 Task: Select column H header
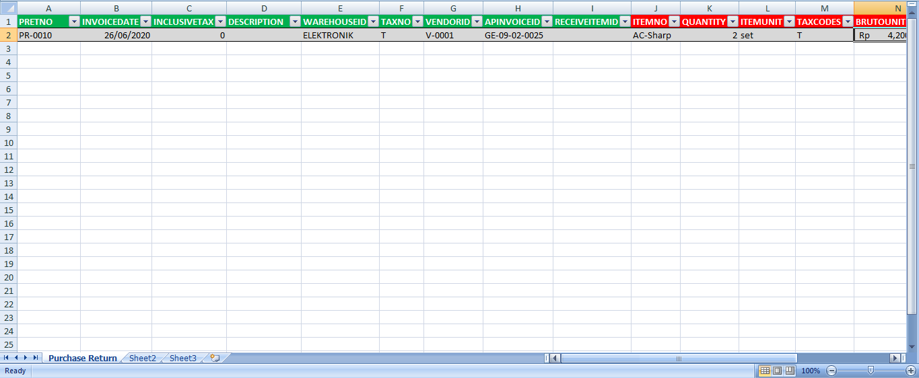click(x=518, y=8)
